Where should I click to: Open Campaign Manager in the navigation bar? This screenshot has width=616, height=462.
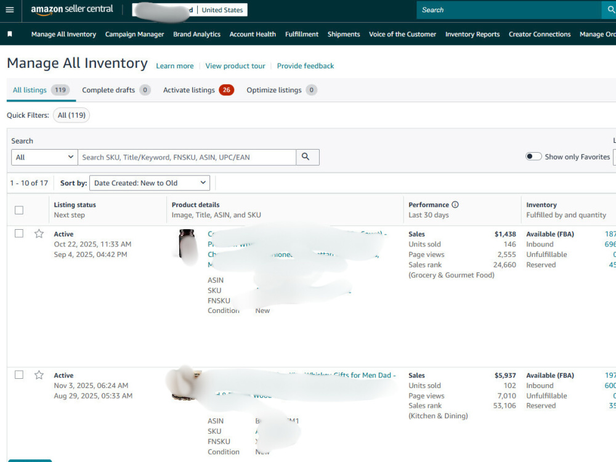pyautogui.click(x=134, y=34)
